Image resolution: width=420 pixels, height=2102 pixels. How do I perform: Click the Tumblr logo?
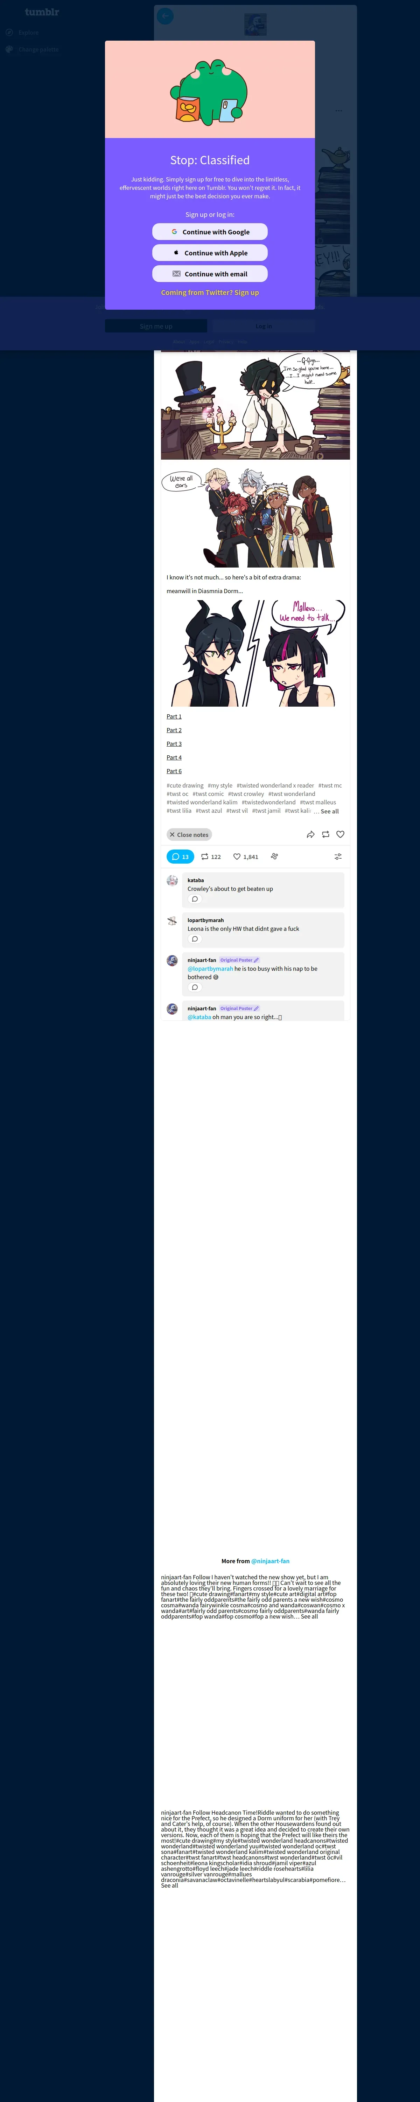(42, 12)
